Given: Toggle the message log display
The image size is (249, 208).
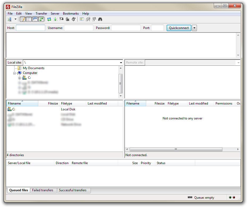Looking at the screenshot, I should point(23,19).
